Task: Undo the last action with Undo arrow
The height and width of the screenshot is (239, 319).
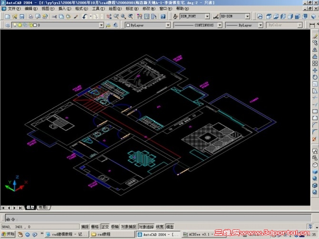Action: coord(85,17)
